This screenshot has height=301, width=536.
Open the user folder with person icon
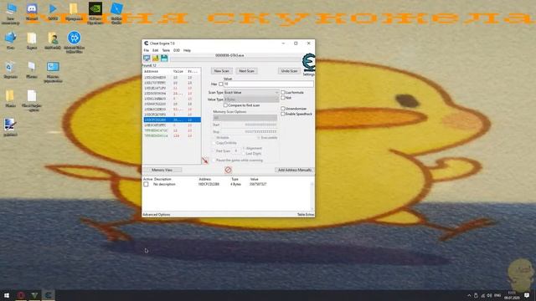tap(53, 41)
